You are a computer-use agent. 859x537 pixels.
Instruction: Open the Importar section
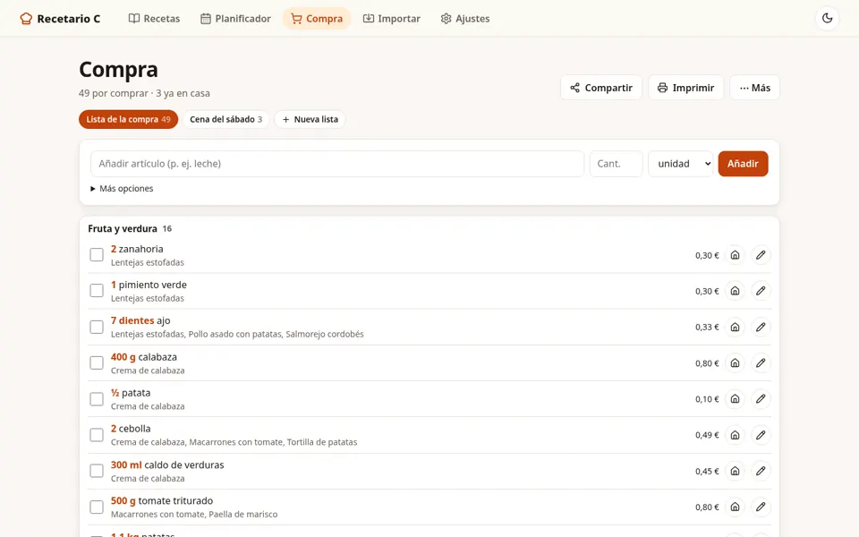392,19
